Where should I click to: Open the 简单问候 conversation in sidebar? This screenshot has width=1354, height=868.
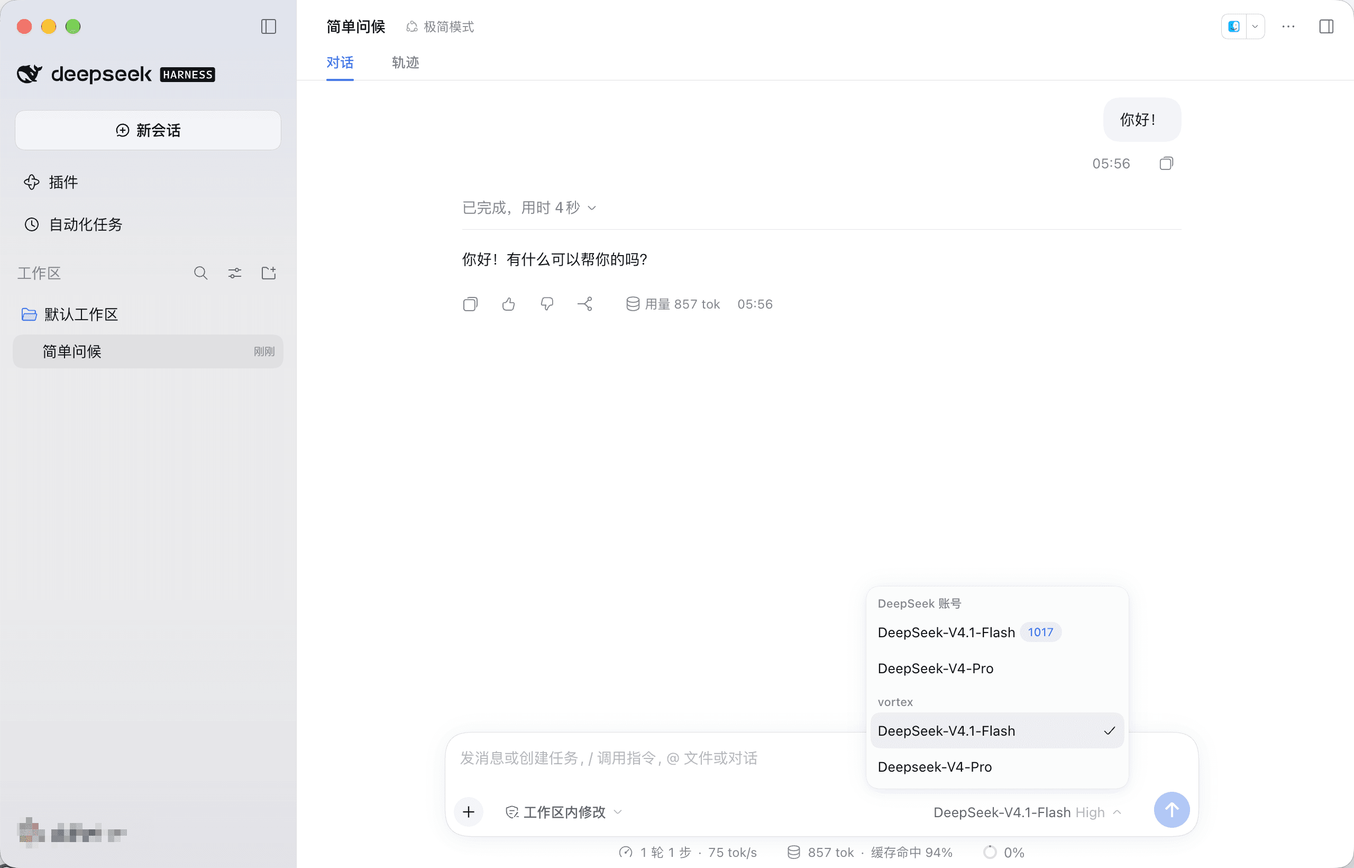point(148,351)
